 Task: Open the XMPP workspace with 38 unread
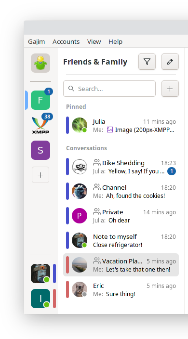[x=40, y=125]
